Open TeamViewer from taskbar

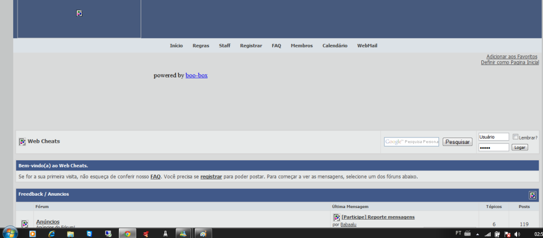[89, 234]
